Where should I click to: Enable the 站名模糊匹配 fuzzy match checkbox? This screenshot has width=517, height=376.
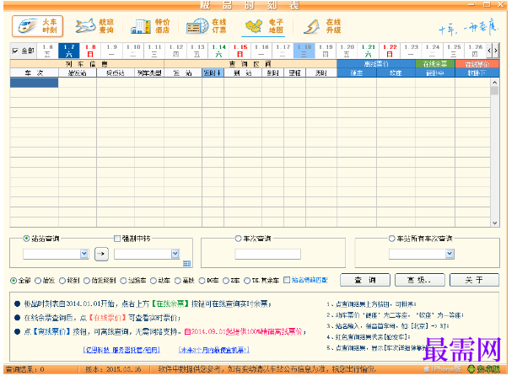(x=287, y=280)
